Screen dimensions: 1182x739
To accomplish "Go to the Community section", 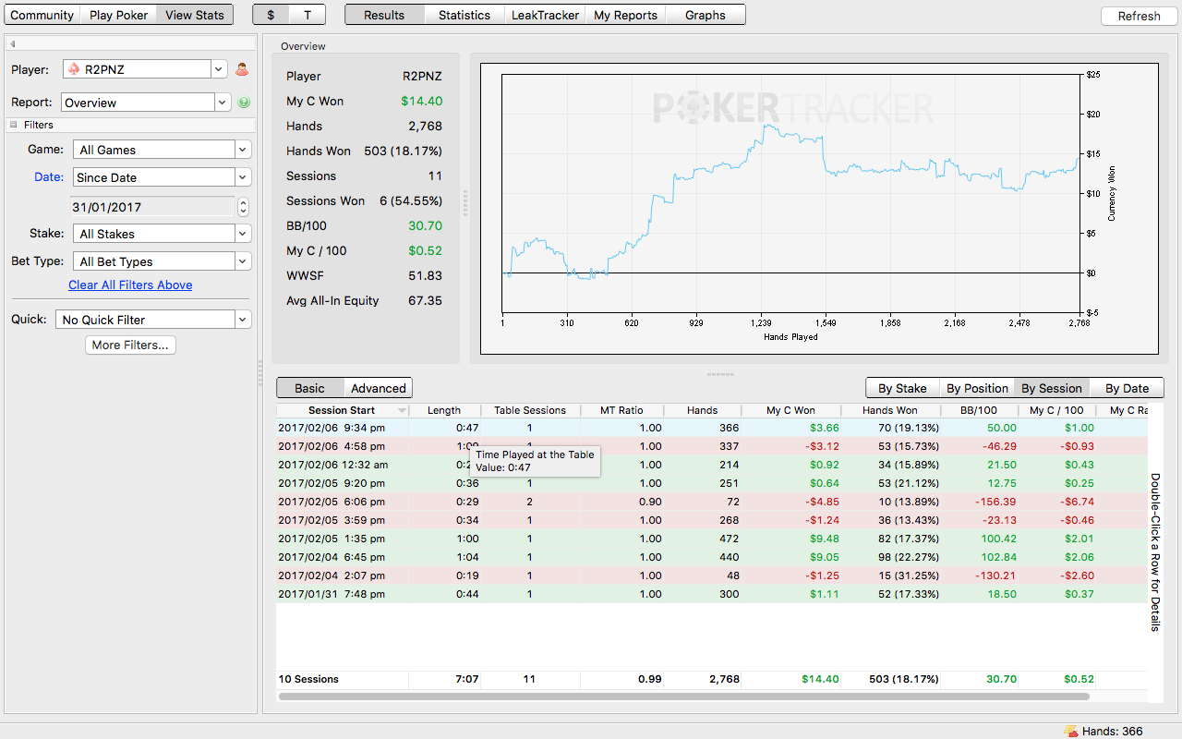I will [x=42, y=15].
